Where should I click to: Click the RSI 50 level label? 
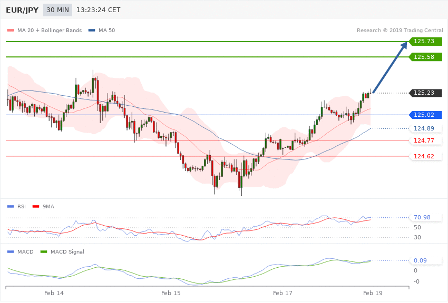[417, 227]
